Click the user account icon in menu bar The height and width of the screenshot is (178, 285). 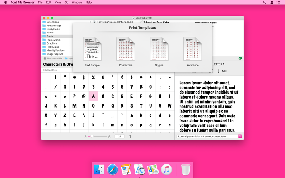272,2
